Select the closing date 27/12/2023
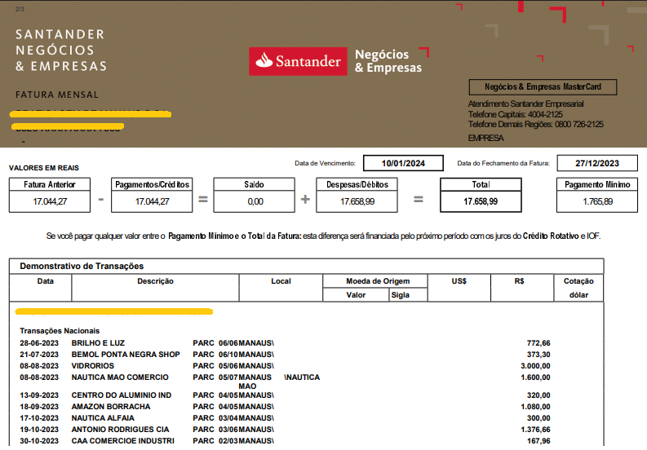The image size is (647, 450). click(x=597, y=163)
